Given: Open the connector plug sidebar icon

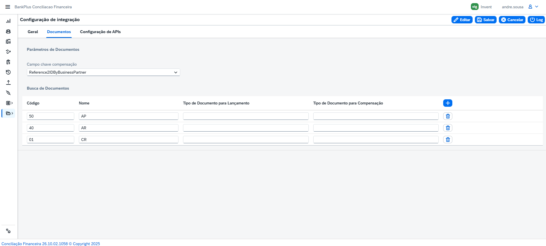Looking at the screenshot, I should [8, 93].
